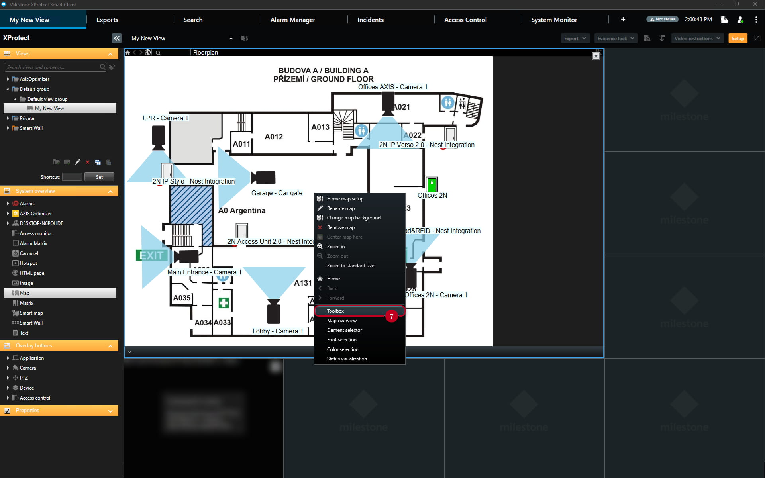Click the copy view icon in Views panel
Image resolution: width=765 pixels, height=478 pixels.
[98, 162]
